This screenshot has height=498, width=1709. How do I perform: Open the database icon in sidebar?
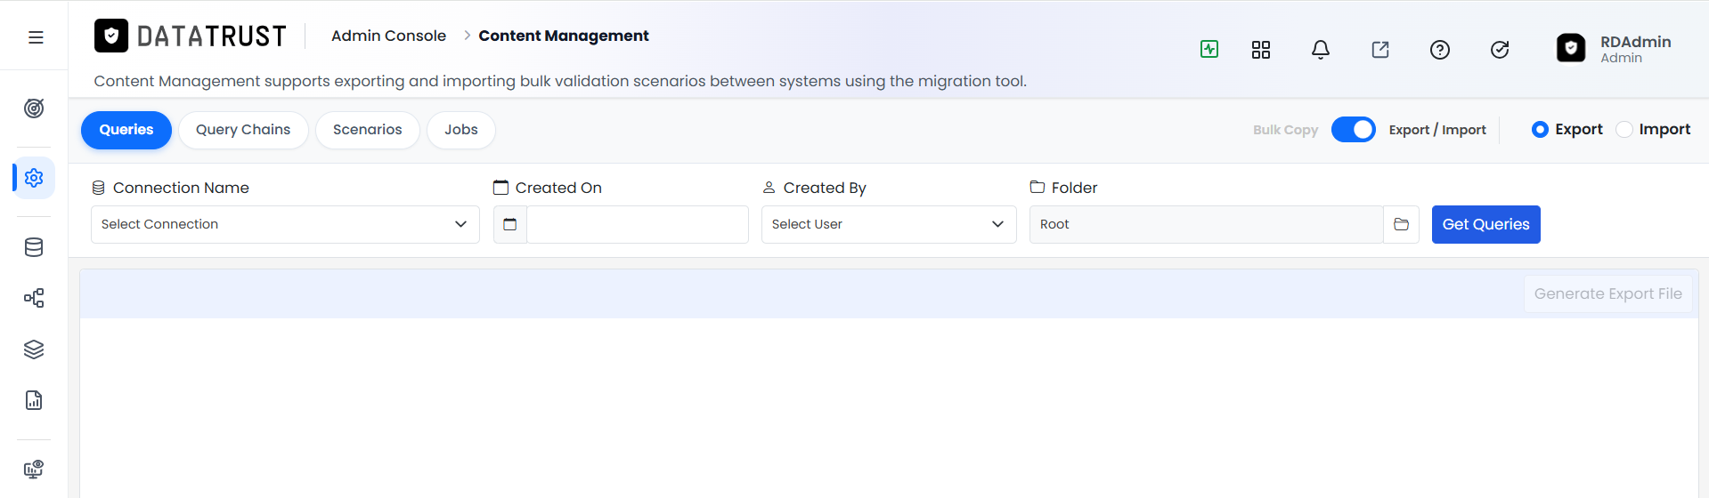34,247
